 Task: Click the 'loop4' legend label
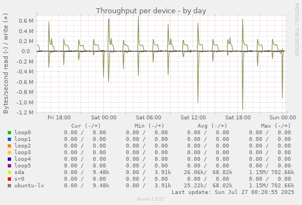[x=23, y=159]
